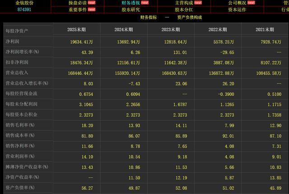The width and height of the screenshot is (289, 194).
Task: Select the 营业总收入 row label
Action: 17,73
